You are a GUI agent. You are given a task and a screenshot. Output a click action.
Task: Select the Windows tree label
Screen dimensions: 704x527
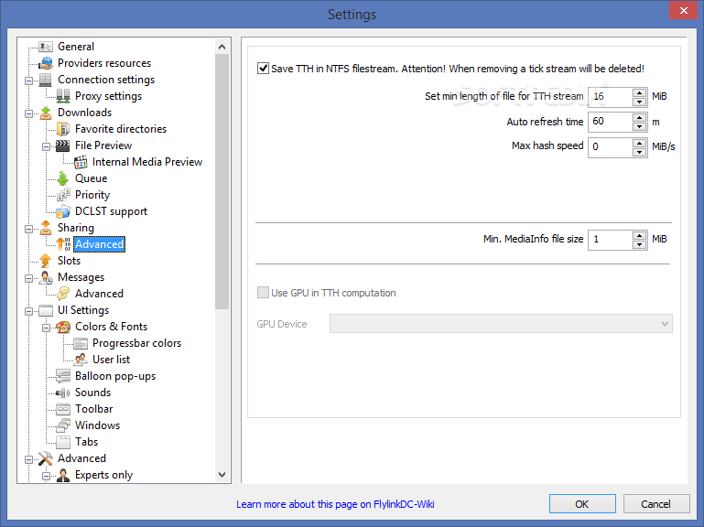pyautogui.click(x=97, y=425)
